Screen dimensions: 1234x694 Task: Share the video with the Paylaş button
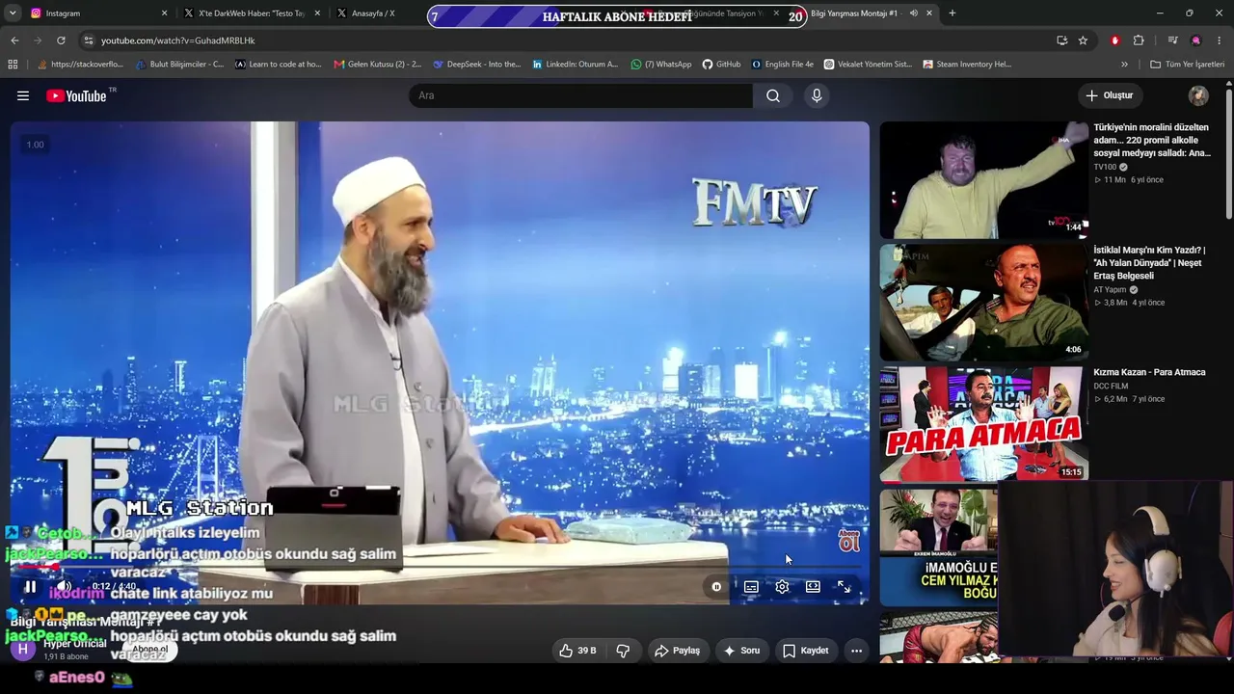677,651
